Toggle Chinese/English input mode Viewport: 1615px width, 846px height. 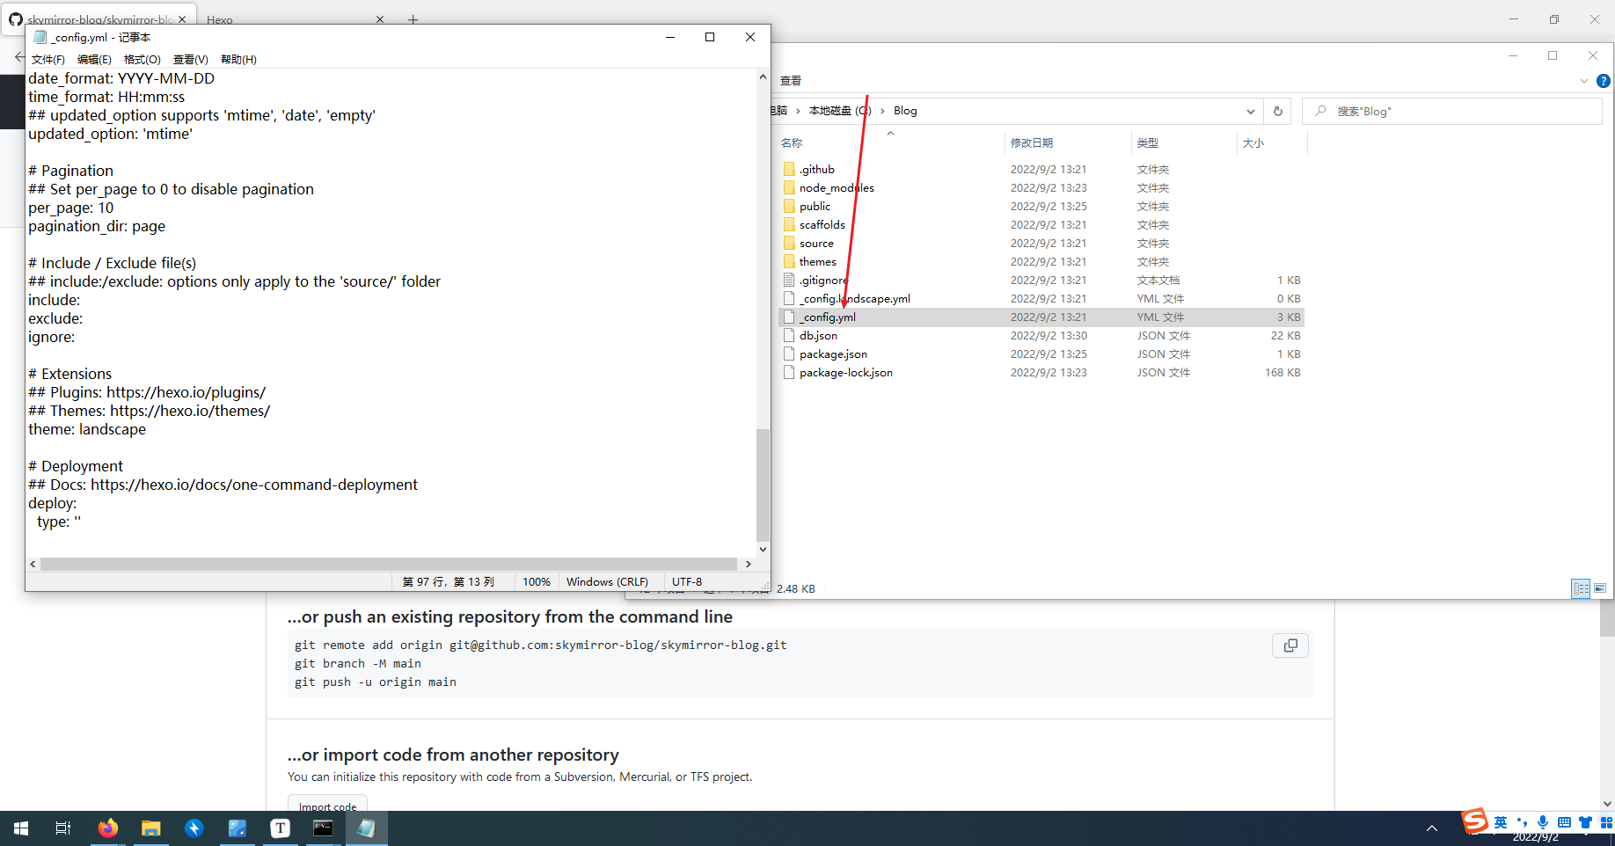click(x=1499, y=823)
